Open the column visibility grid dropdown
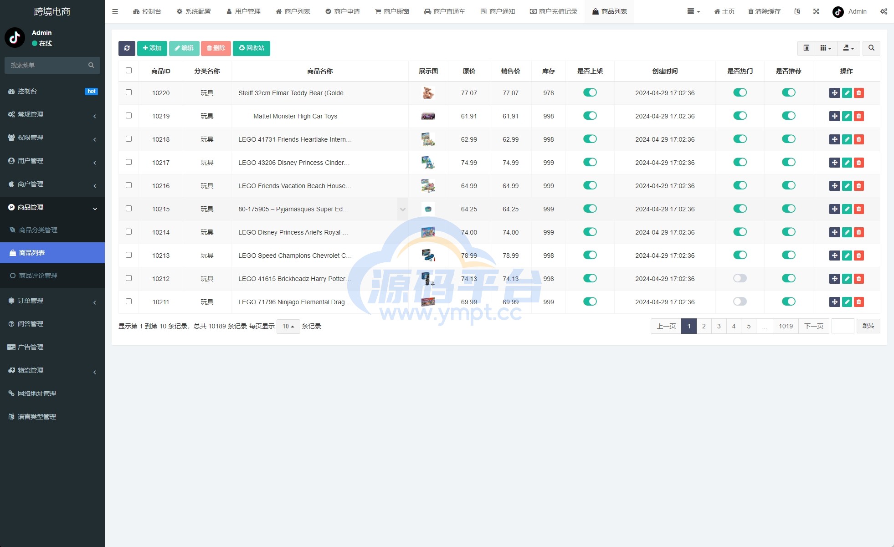Viewport: 894px width, 547px height. (826, 48)
